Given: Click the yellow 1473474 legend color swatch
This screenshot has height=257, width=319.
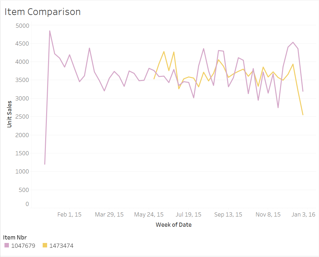Looking at the screenshot, I should click(x=45, y=245).
